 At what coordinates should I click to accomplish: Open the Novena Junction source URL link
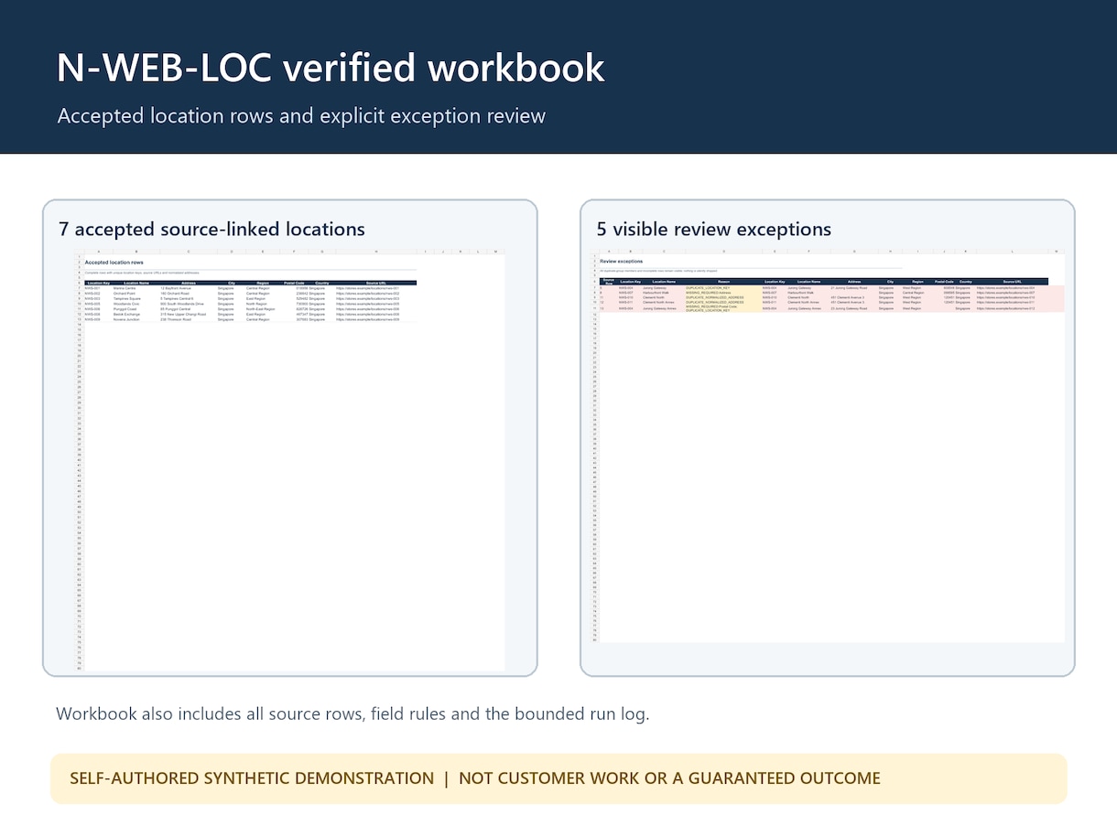point(367,319)
